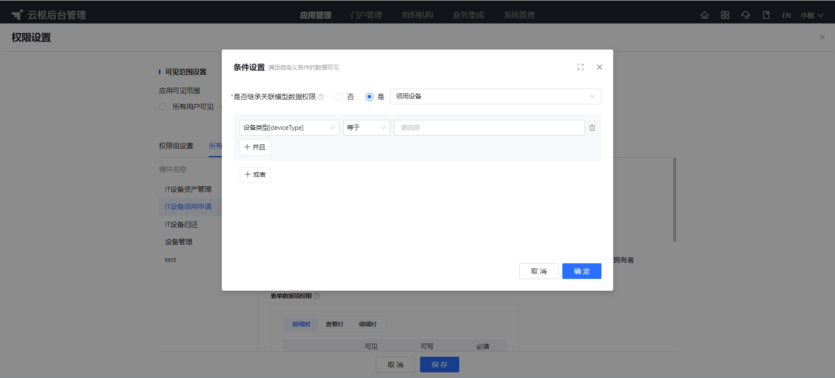Click the bottom 取消 button in 权限设置
This screenshot has width=835, height=378.
395,365
